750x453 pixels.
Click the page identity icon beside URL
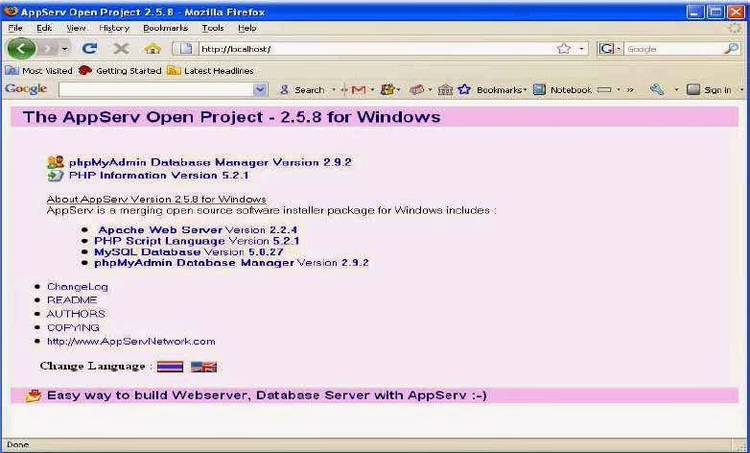click(x=186, y=48)
